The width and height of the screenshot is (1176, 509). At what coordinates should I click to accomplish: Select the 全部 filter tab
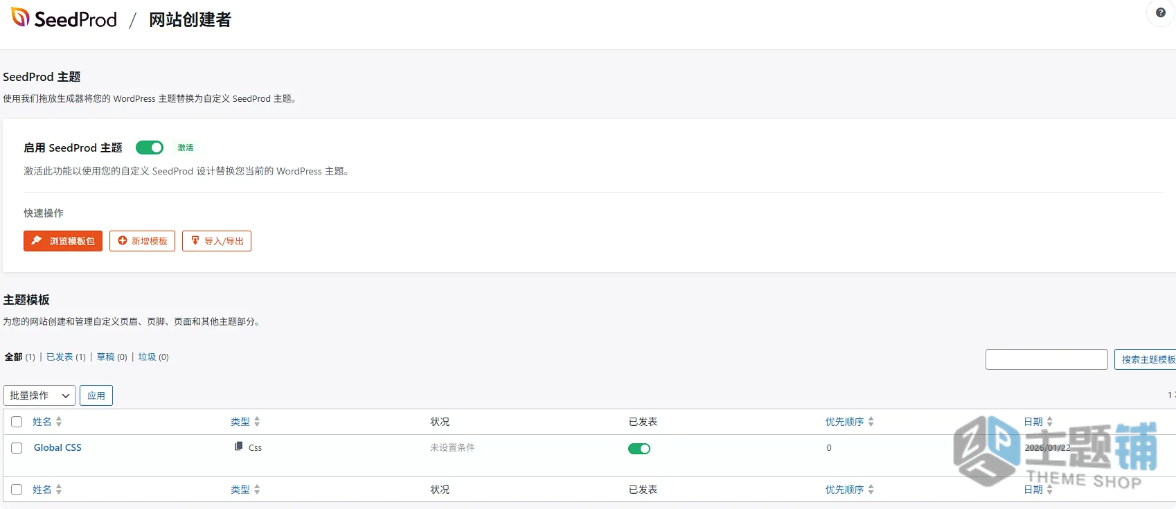pyautogui.click(x=14, y=357)
